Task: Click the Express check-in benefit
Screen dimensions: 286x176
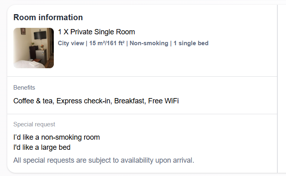Action: click(84, 101)
